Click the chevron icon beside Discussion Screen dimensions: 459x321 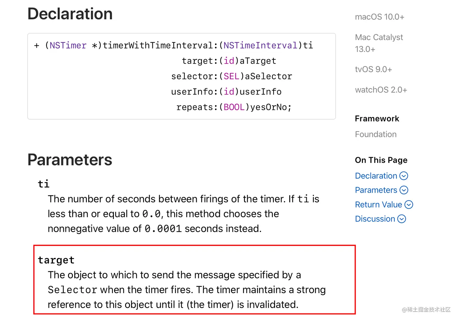[x=402, y=219]
